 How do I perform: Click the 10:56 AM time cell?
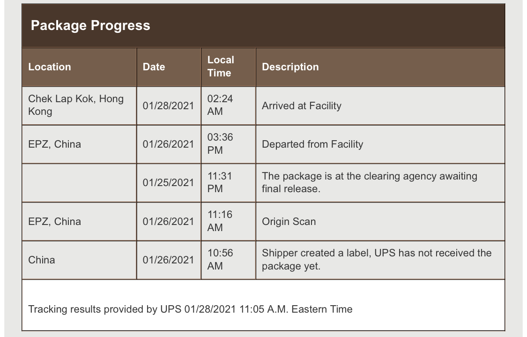pyautogui.click(x=220, y=259)
